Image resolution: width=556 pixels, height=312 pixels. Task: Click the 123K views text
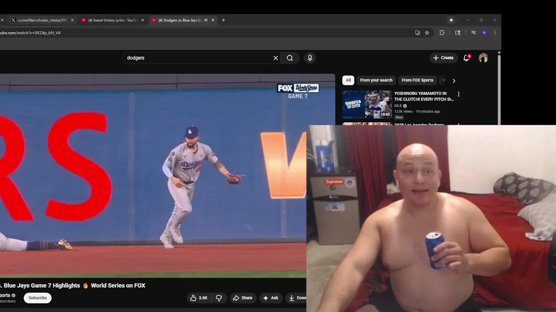point(403,111)
